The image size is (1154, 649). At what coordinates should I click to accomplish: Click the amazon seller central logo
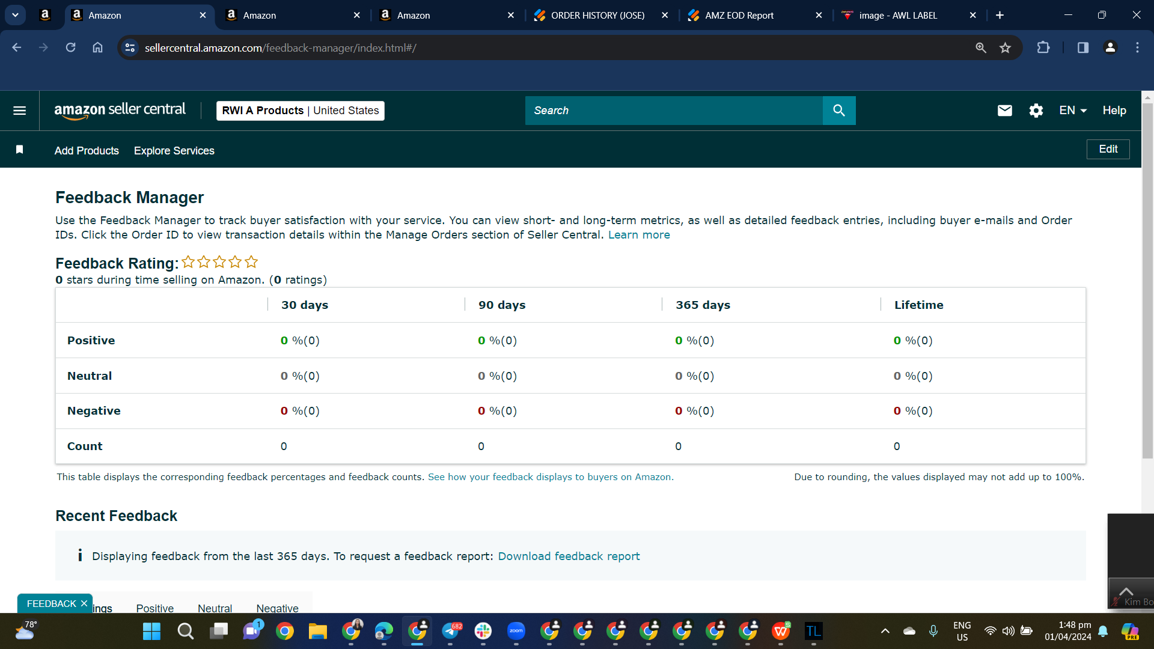coord(120,111)
